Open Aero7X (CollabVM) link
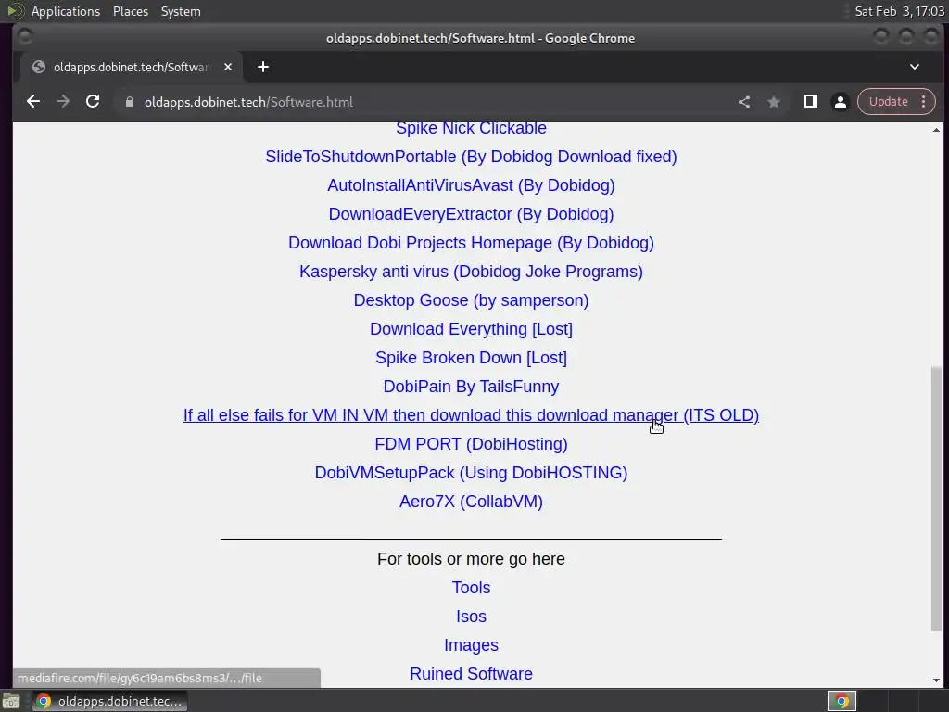This screenshot has height=712, width=949. [471, 502]
